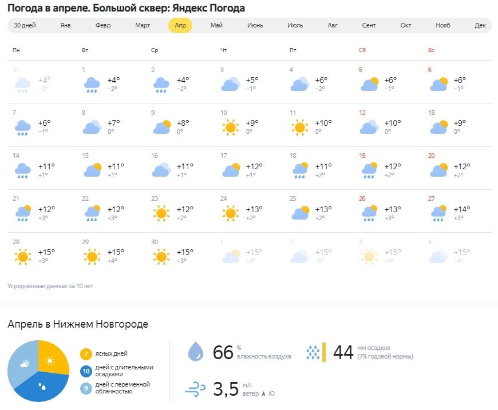Click the wind speed icon

click(195, 389)
